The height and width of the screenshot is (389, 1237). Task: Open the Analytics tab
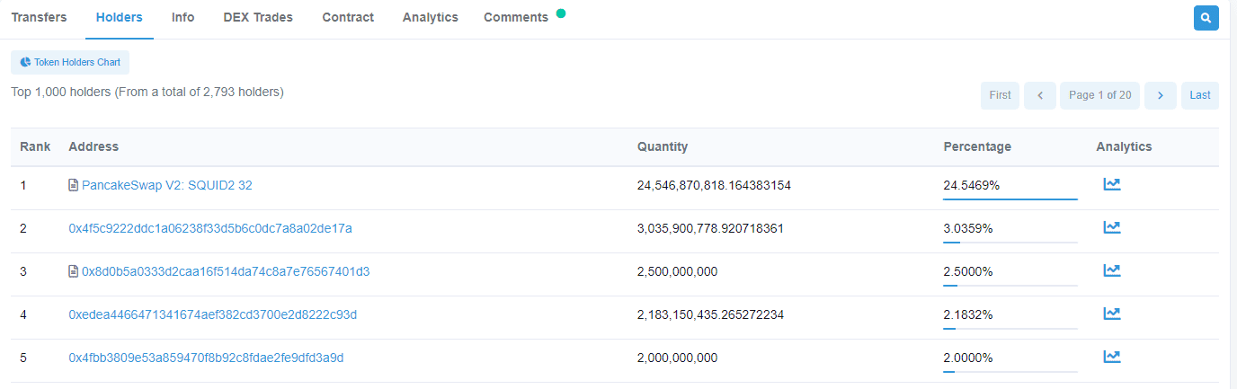tap(430, 18)
